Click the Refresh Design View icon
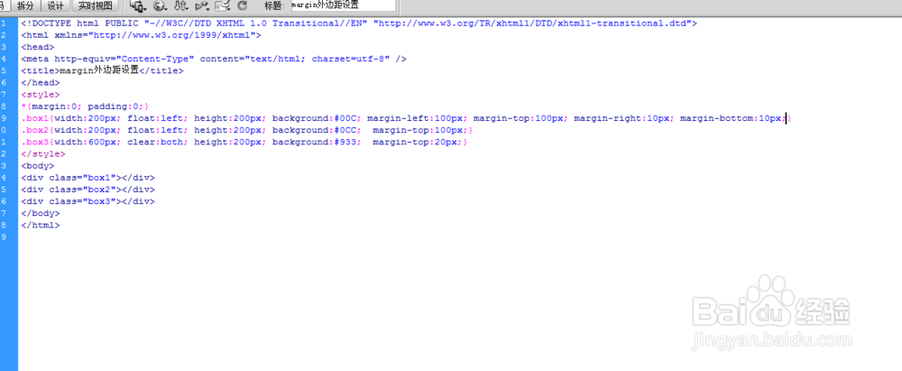Viewport: 902px width, 371px height. (x=242, y=5)
